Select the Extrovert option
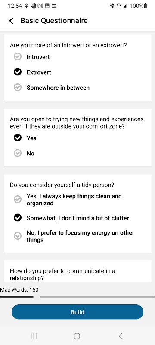The height and width of the screenshot is (345, 155). pyautogui.click(x=32, y=72)
